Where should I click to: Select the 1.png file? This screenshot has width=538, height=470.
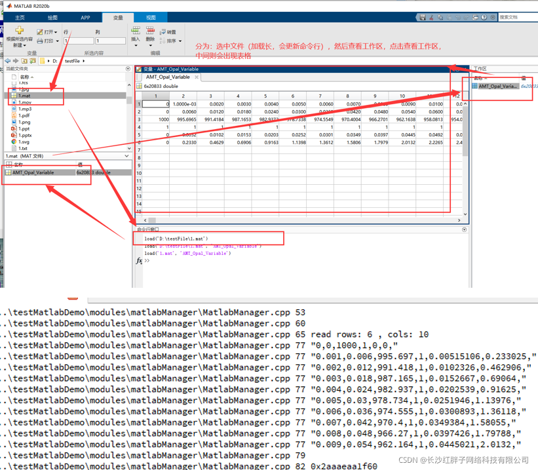[24, 122]
